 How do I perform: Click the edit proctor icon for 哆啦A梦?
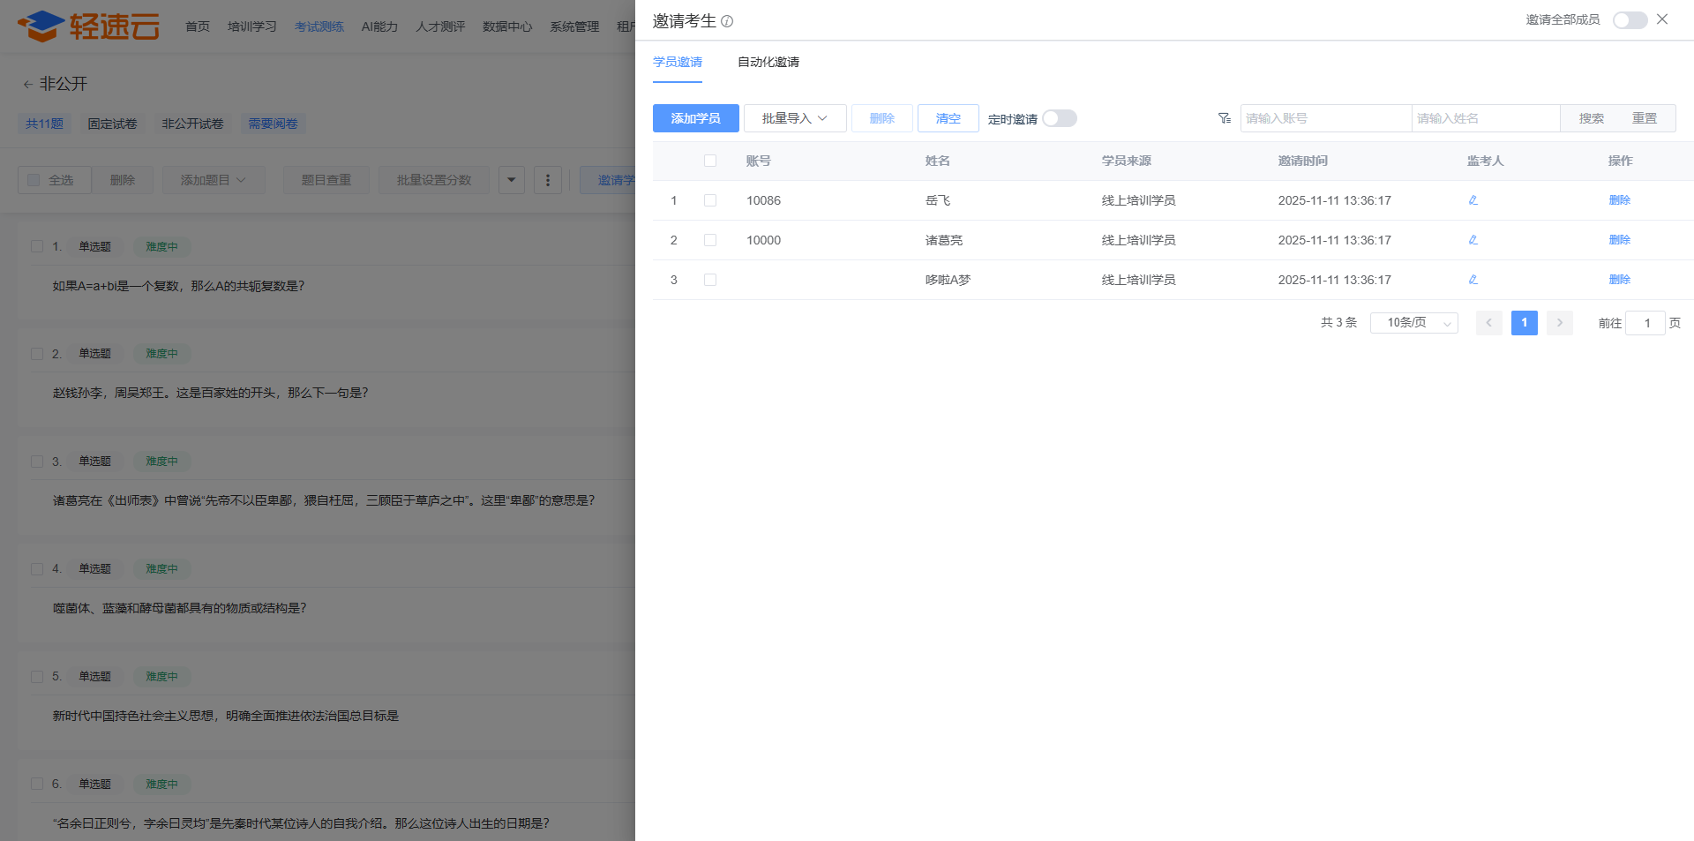click(x=1473, y=280)
